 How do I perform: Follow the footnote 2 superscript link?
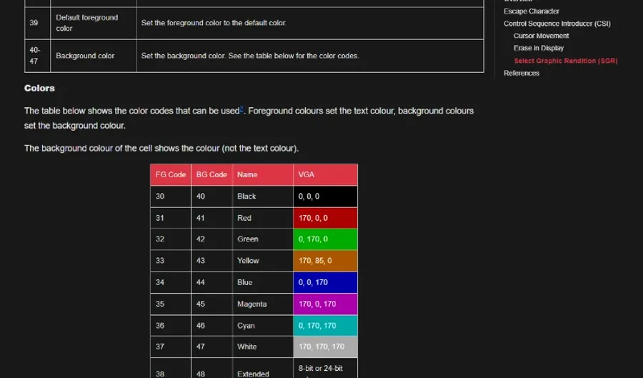(x=241, y=109)
